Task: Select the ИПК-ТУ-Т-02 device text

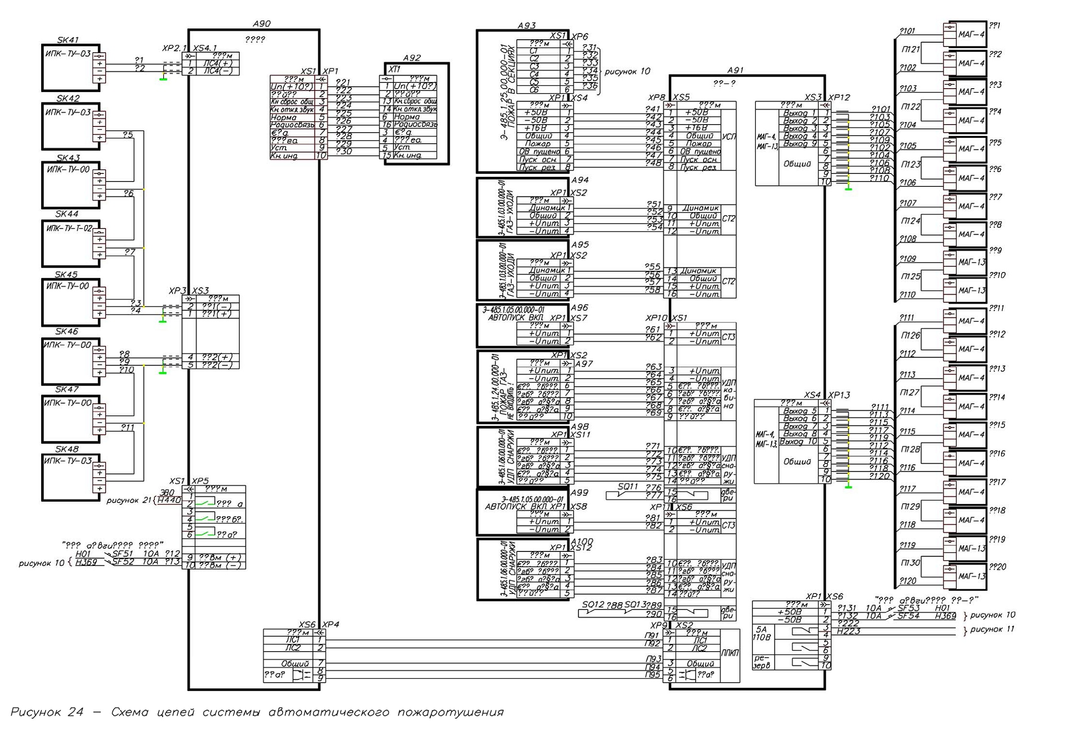Action: pyautogui.click(x=69, y=228)
